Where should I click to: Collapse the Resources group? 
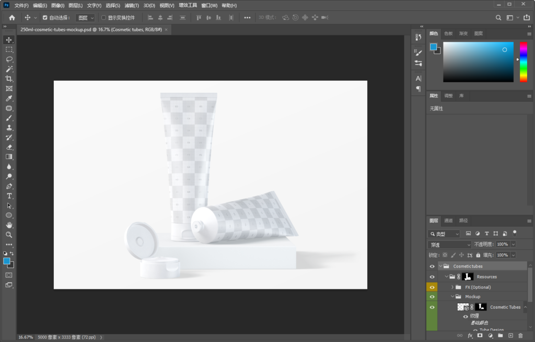(446, 277)
